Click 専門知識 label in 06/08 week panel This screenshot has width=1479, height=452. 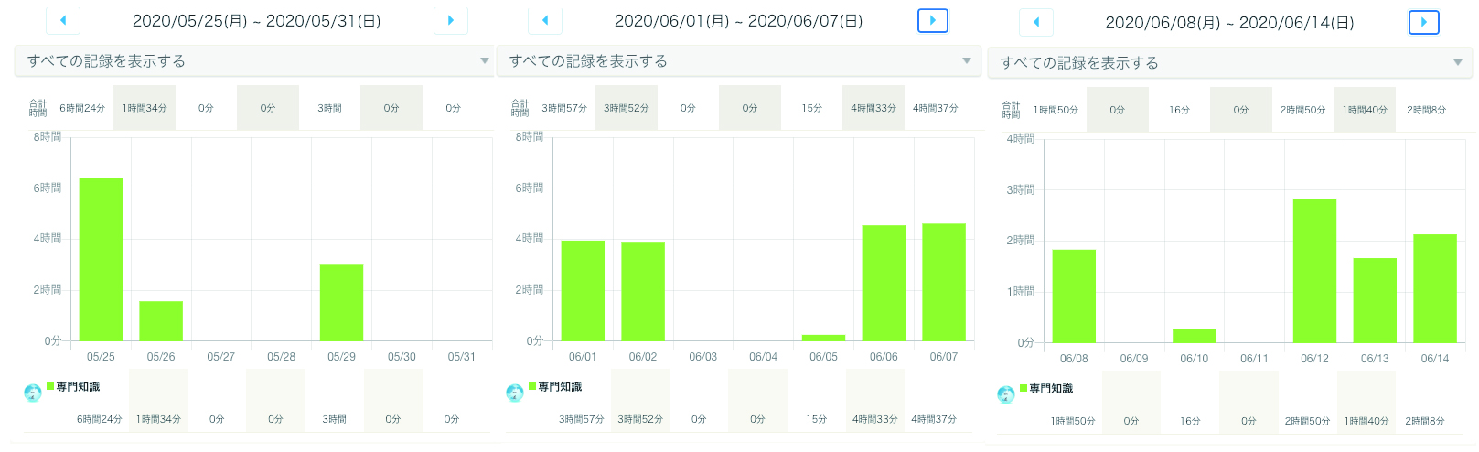[x=1051, y=389]
